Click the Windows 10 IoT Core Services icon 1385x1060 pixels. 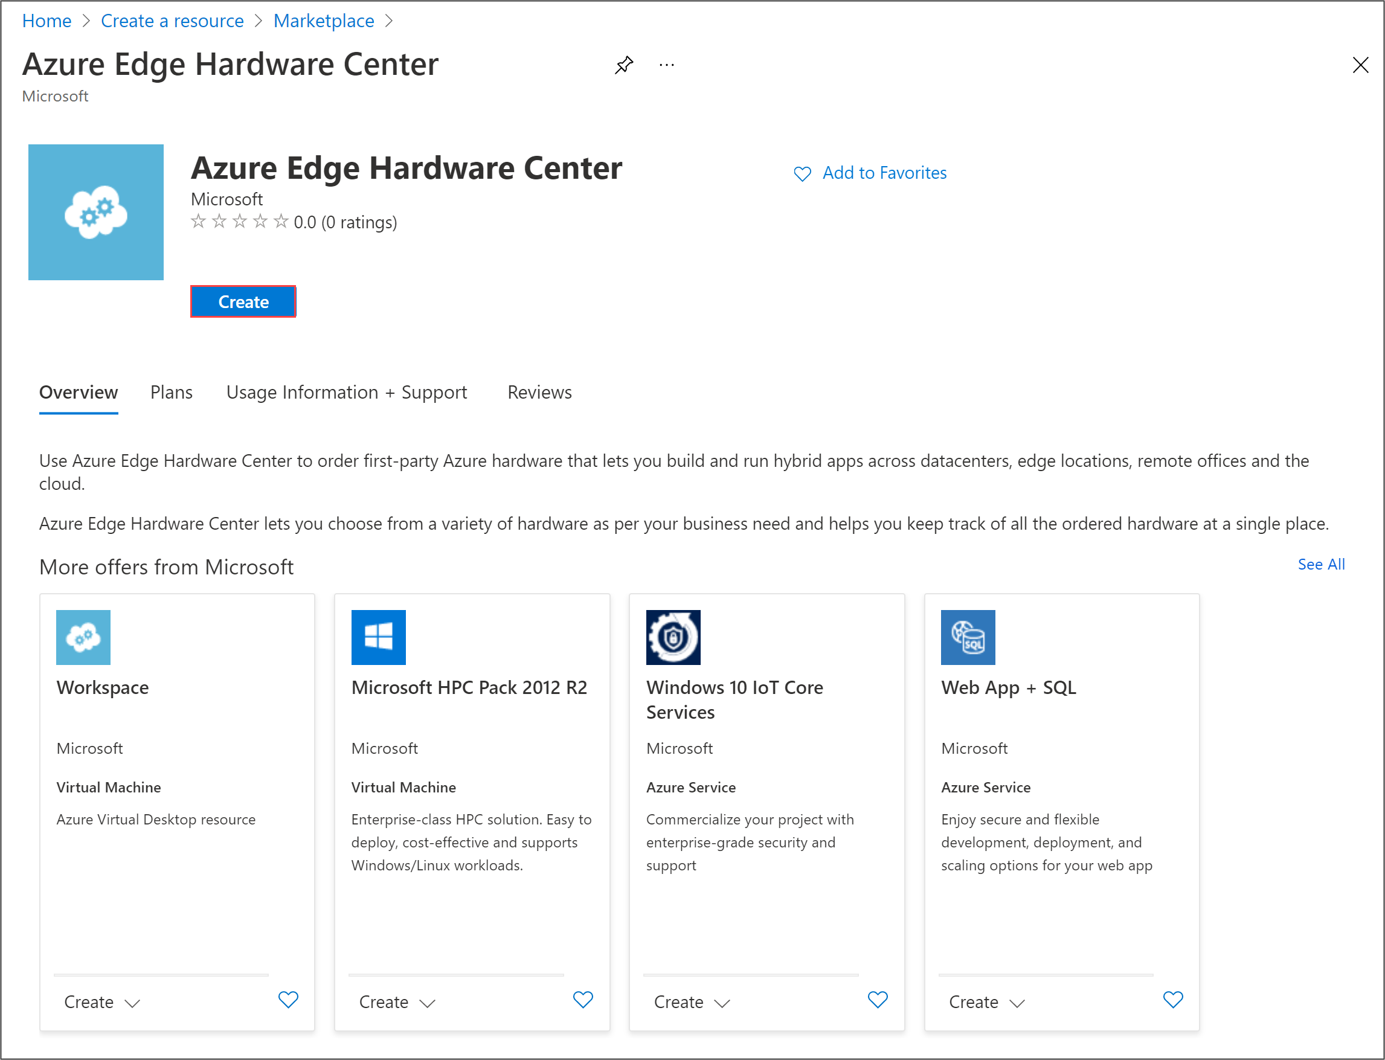click(673, 636)
